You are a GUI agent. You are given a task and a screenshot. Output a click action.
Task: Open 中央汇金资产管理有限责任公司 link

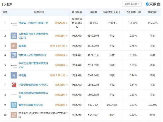pyautogui.click(x=33, y=65)
